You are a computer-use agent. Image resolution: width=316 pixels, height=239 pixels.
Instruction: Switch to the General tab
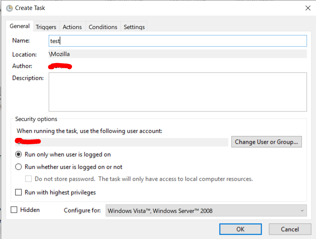tap(20, 26)
